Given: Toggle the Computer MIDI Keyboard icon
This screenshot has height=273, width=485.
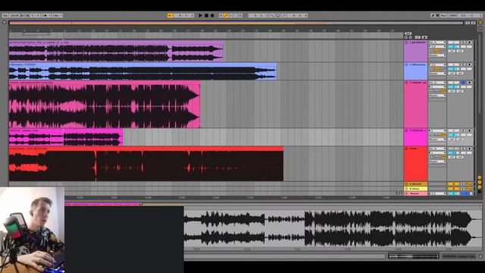Looking at the screenshot, I should 437,15.
